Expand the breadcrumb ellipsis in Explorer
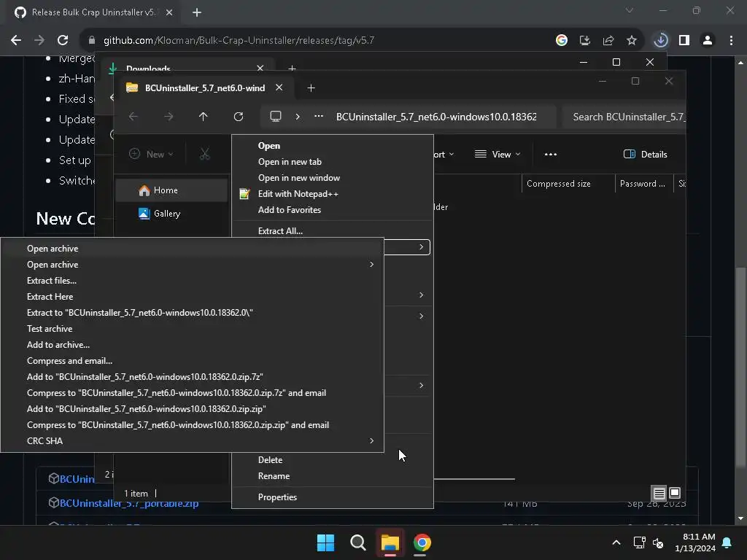 (x=319, y=117)
